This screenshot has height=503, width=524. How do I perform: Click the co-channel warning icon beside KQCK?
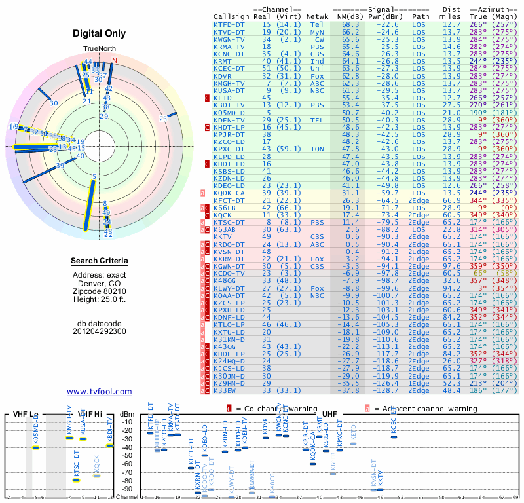coord(207,215)
